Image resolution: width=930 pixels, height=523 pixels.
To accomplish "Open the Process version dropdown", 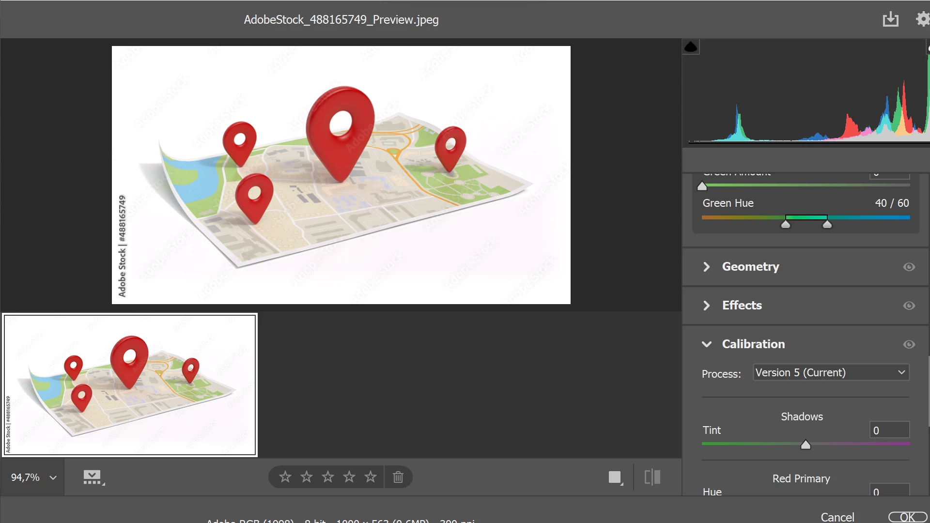I will [x=831, y=372].
